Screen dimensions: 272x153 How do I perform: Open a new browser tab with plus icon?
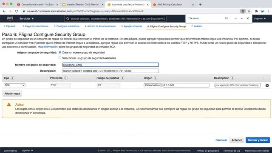pyautogui.click(x=200, y=5)
